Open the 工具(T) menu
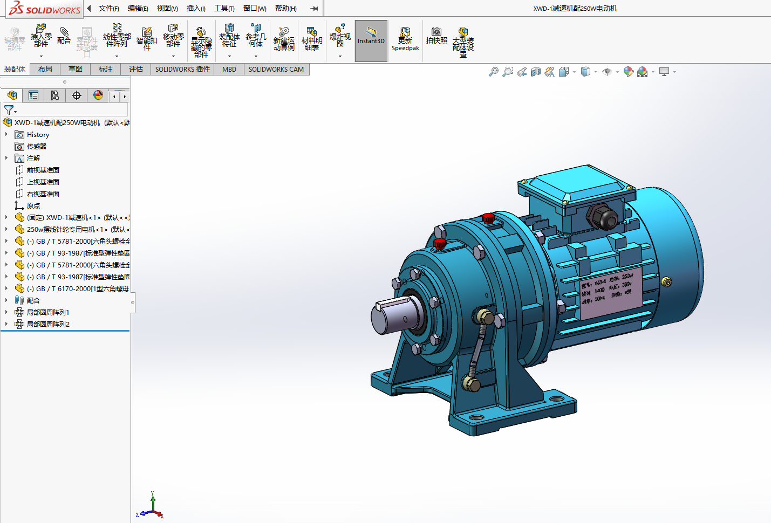The width and height of the screenshot is (771, 523). coord(224,8)
